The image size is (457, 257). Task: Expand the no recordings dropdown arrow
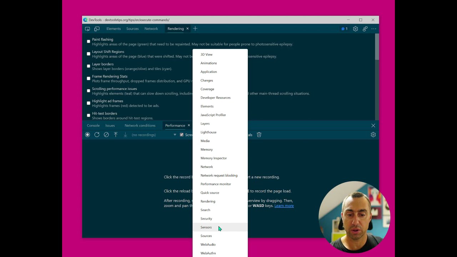[175, 135]
